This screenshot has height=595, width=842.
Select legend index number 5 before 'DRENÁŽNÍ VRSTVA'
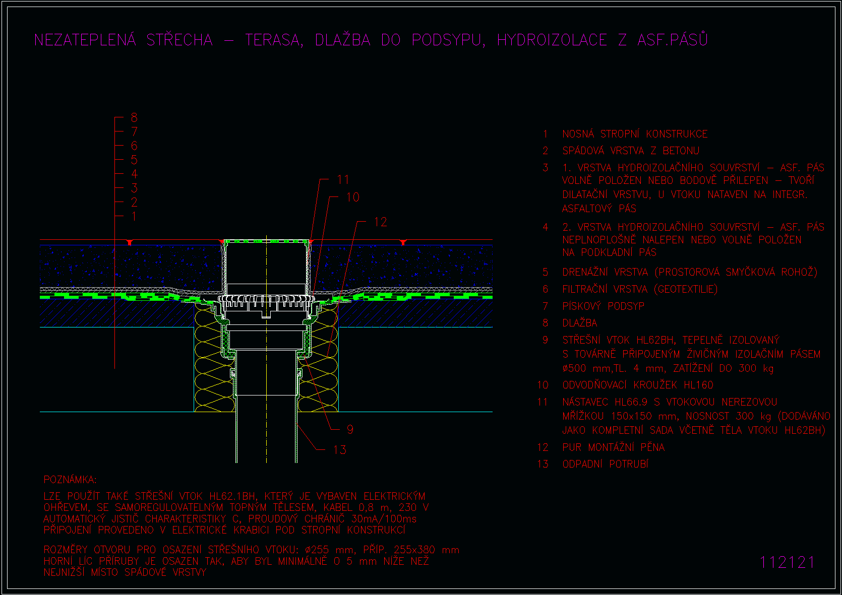click(x=545, y=272)
